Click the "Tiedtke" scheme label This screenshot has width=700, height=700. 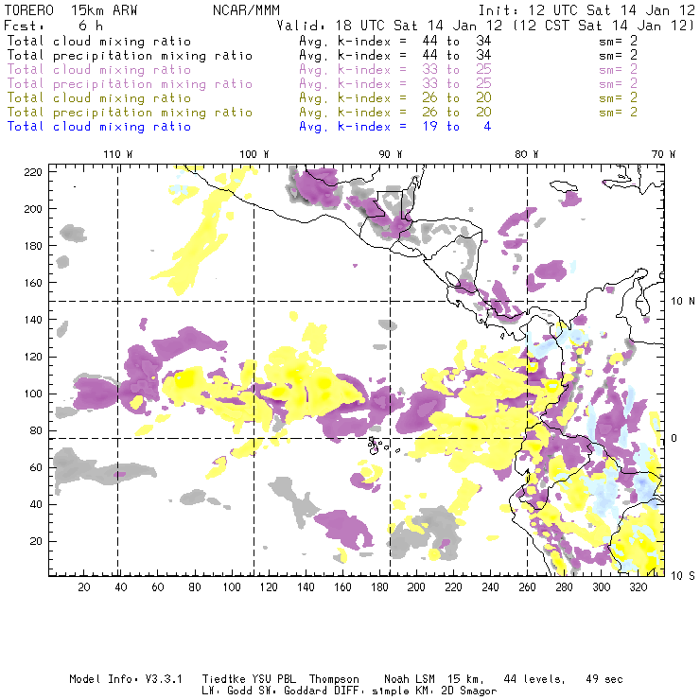223,679
